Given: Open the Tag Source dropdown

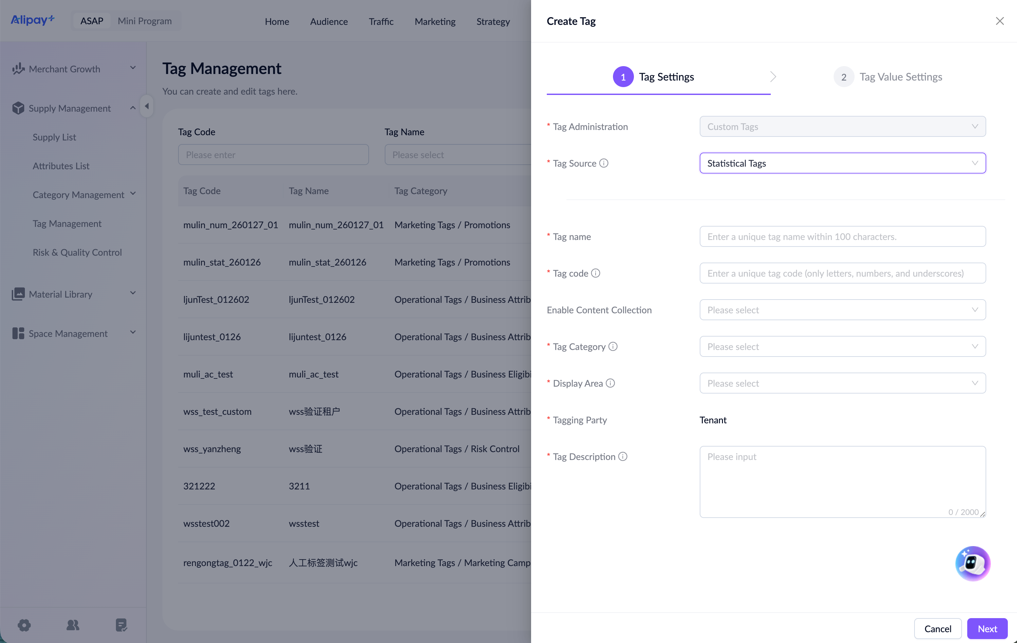Looking at the screenshot, I should click(x=842, y=163).
